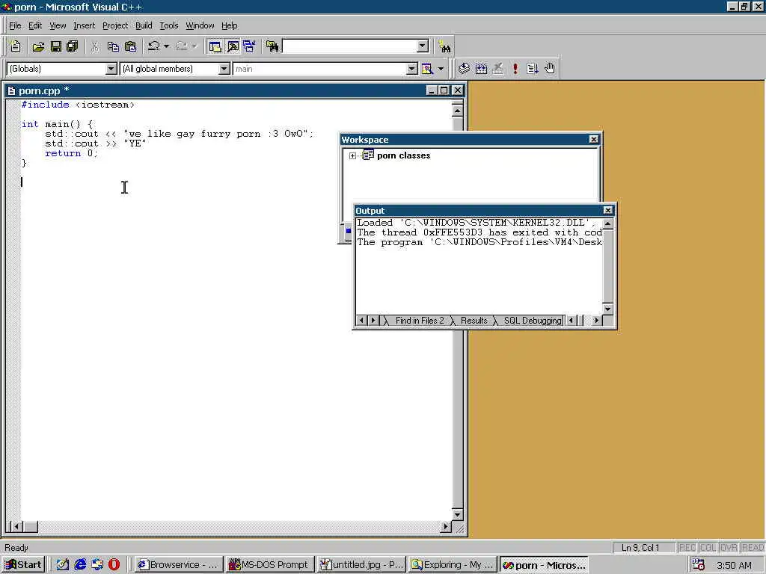The width and height of the screenshot is (766, 574).
Task: Open the Find combo box dropdown arrow
Action: click(423, 46)
